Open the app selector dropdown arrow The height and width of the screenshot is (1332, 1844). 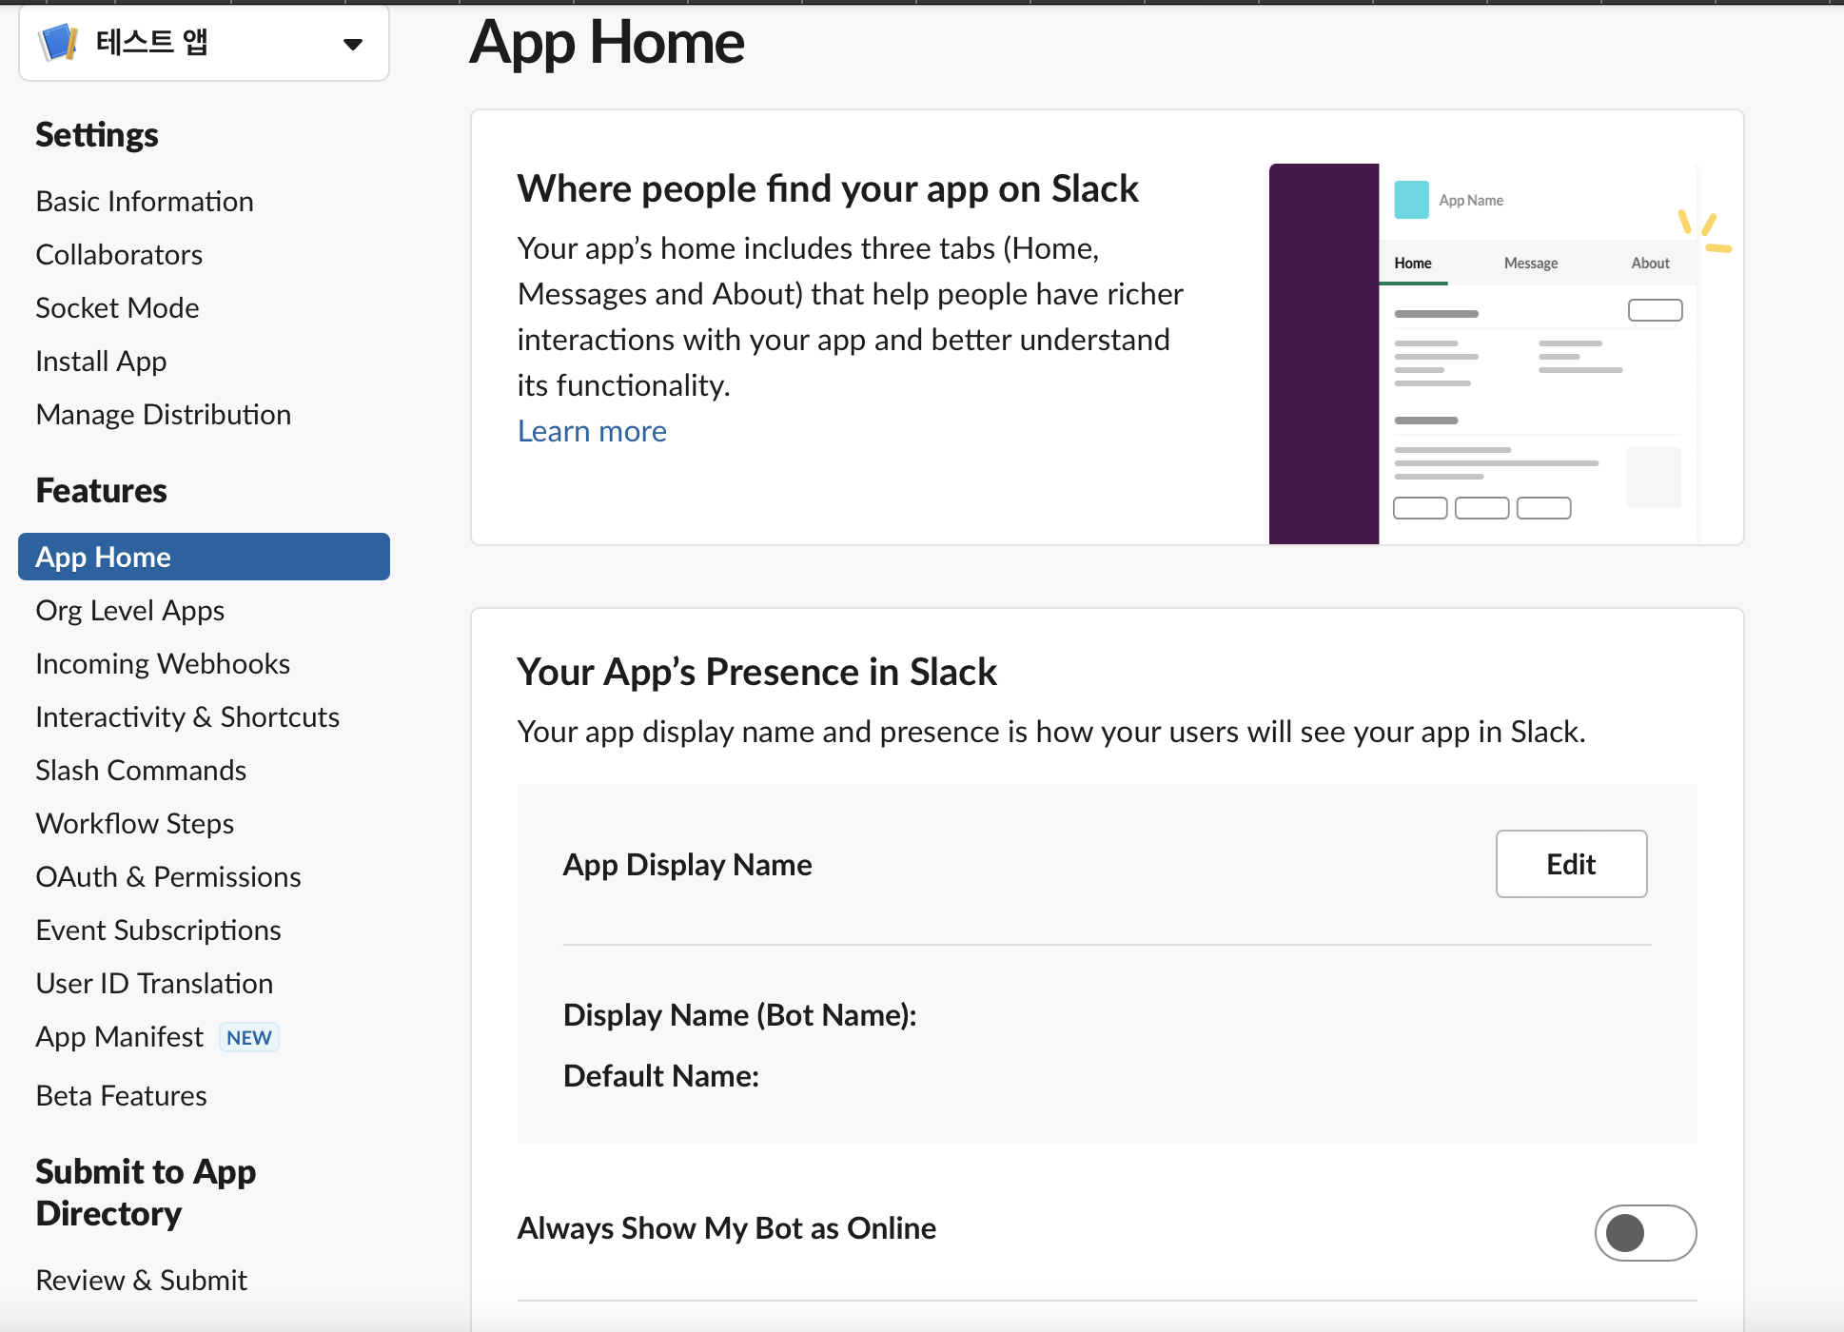352,44
